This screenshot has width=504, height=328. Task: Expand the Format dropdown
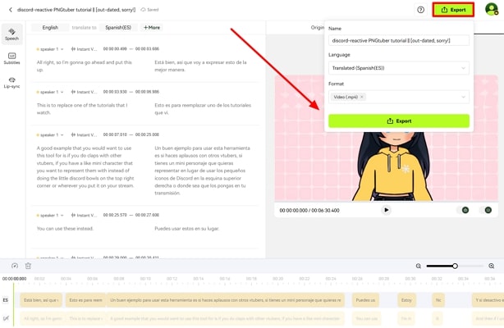[463, 97]
